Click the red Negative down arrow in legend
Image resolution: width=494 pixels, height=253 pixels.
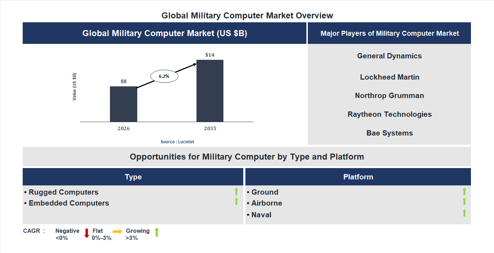pyautogui.click(x=87, y=233)
